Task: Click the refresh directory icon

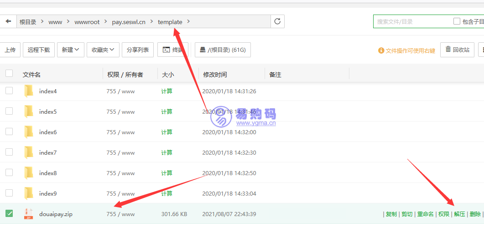Action: click(x=277, y=21)
